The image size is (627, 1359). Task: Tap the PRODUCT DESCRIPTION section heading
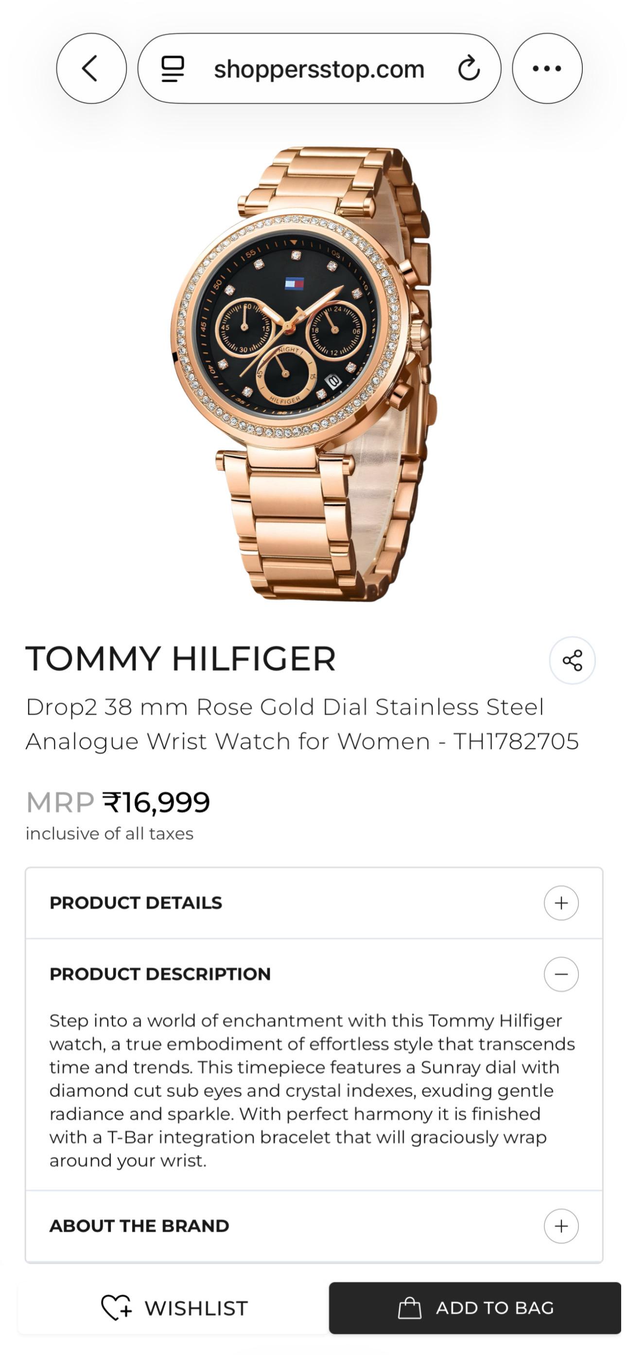(x=160, y=975)
